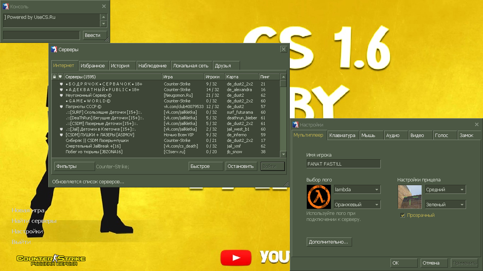Click the Остановить button

[241, 166]
